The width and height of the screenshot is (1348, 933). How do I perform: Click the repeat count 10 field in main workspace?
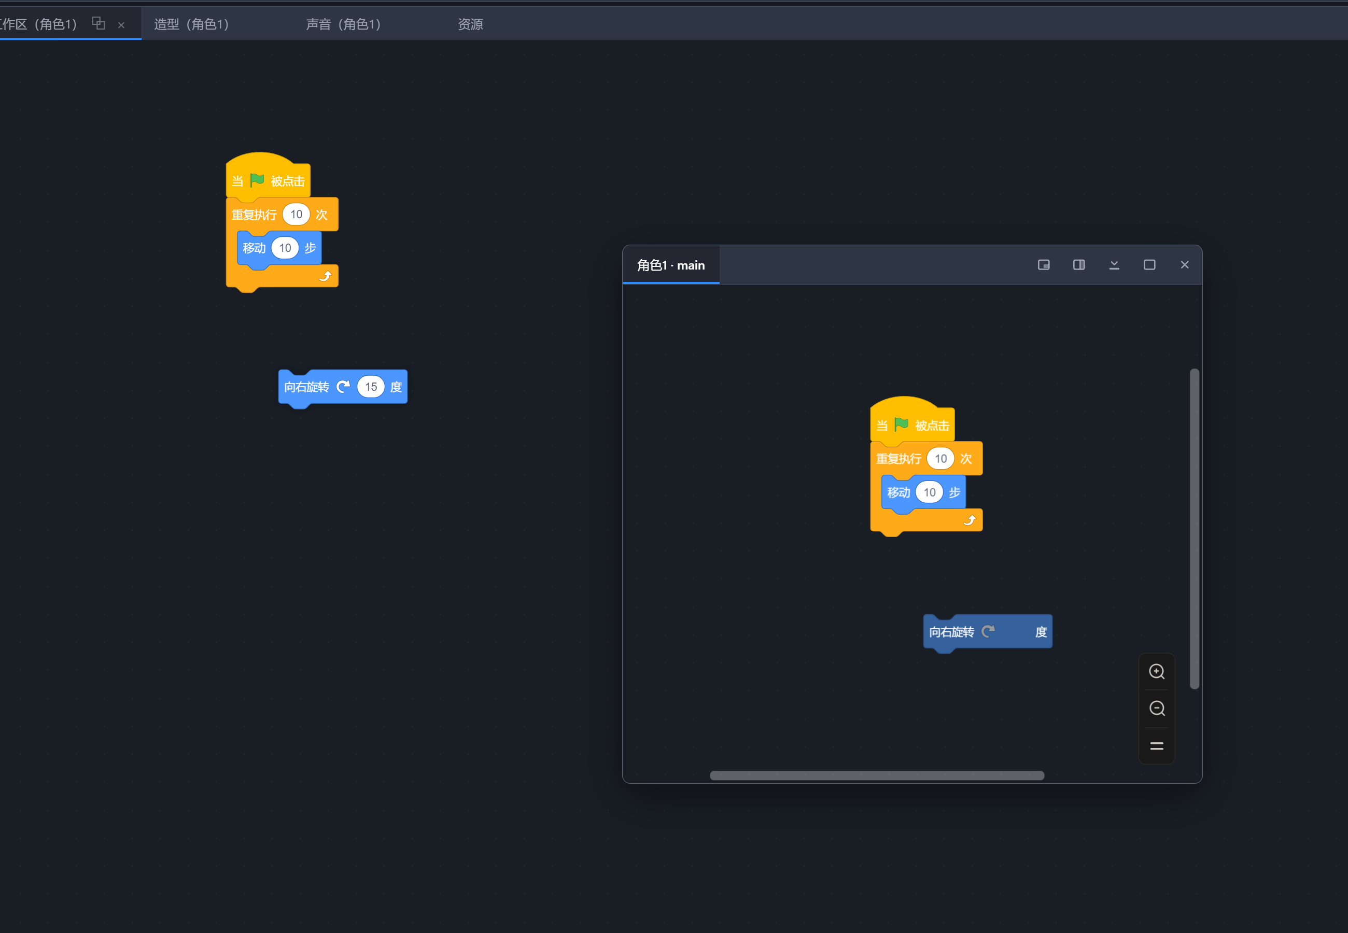(297, 215)
